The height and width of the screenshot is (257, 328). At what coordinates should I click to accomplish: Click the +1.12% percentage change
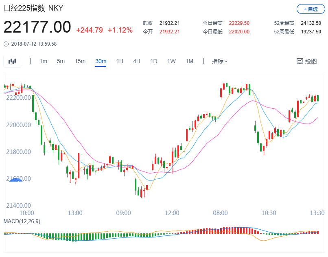120,30
